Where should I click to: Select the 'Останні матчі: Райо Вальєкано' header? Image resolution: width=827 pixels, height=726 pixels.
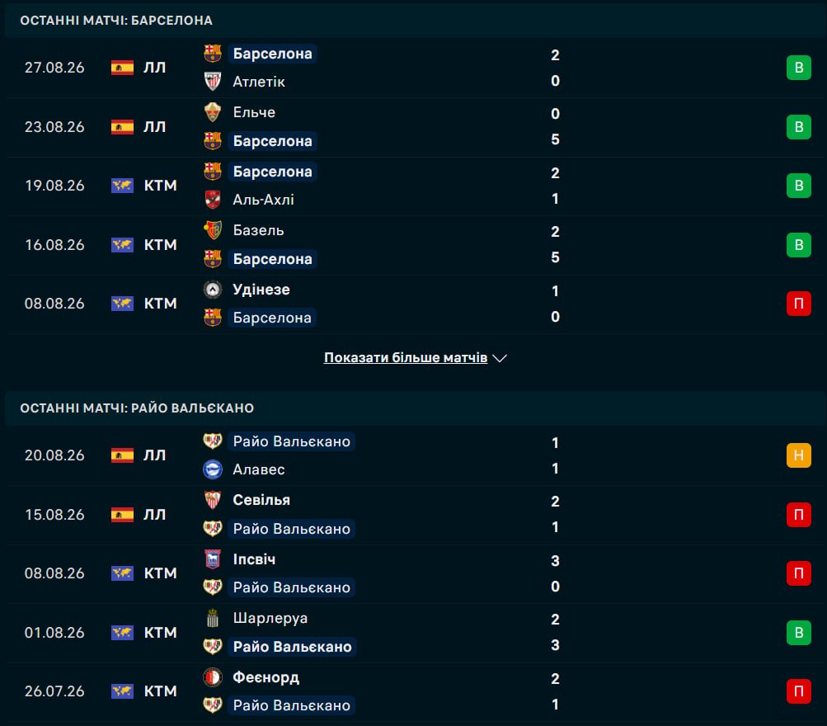click(x=137, y=408)
